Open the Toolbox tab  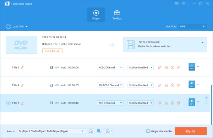tap(117, 15)
